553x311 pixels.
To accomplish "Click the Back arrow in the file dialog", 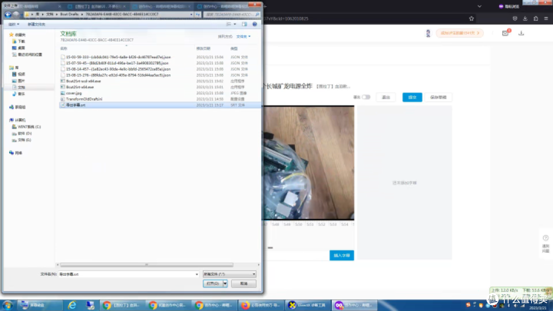I will pyautogui.click(x=8, y=14).
